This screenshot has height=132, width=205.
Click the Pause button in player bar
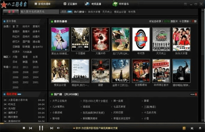[41, 128]
